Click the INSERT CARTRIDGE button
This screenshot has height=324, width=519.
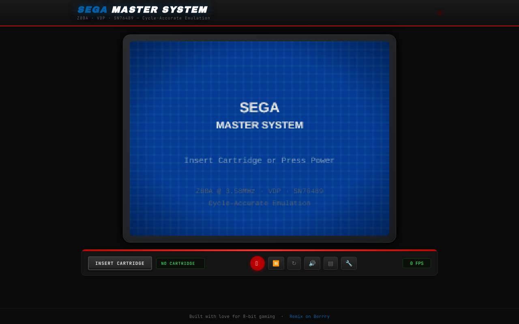point(120,263)
